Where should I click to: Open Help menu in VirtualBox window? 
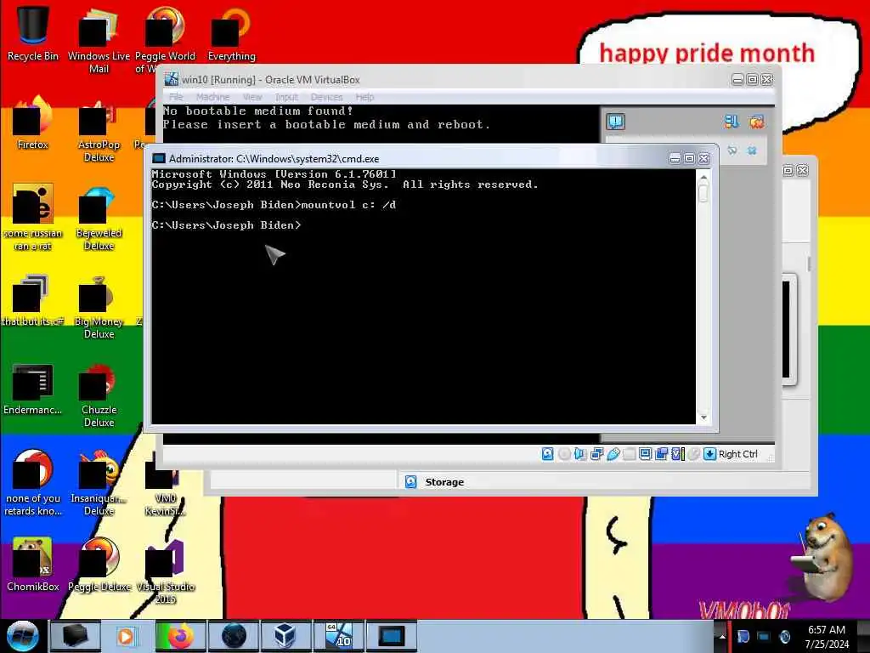(x=364, y=97)
